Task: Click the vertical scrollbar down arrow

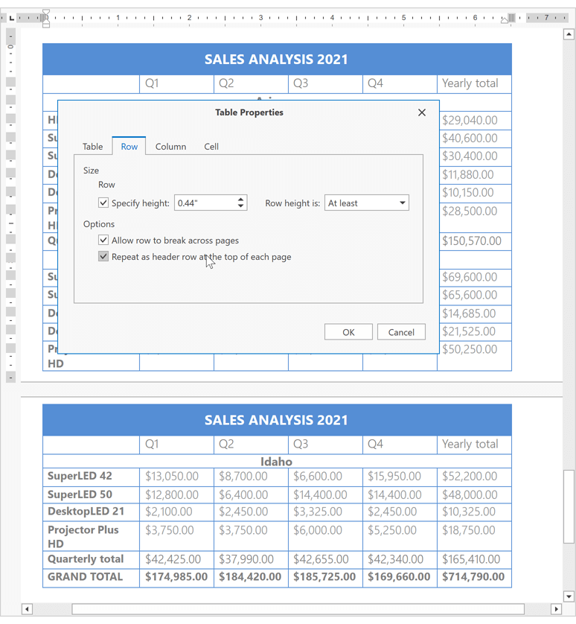Action: [x=569, y=596]
